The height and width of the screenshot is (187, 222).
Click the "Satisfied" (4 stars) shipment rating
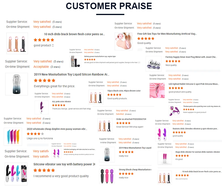tap(120, 114)
